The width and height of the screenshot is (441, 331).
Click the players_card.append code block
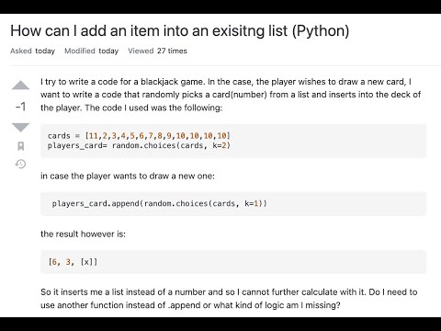click(233, 204)
